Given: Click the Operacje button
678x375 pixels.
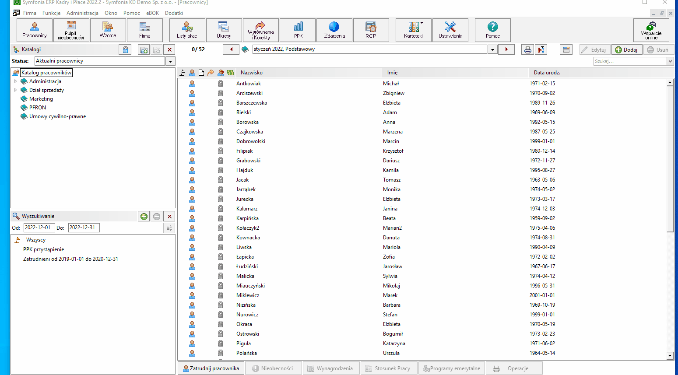Looking at the screenshot, I should [x=514, y=368].
